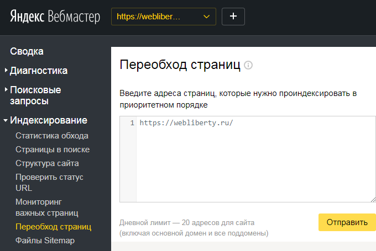Open the site selector dropdown
The height and width of the screenshot is (251, 376).
pos(164,17)
